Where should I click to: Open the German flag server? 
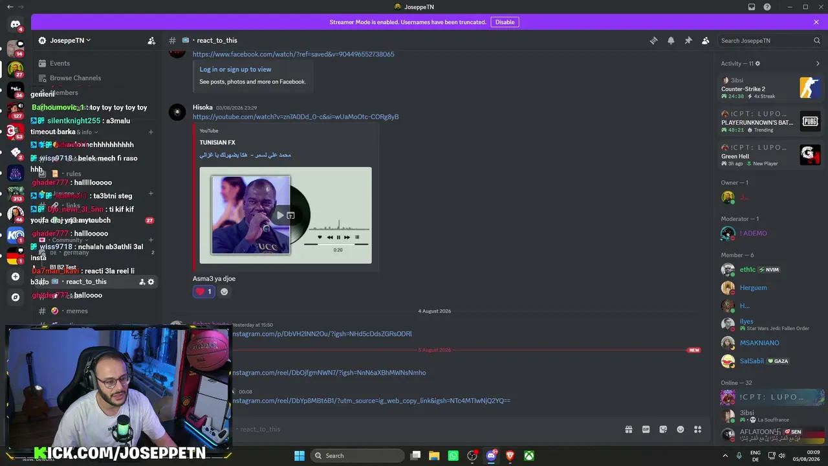[16, 256]
